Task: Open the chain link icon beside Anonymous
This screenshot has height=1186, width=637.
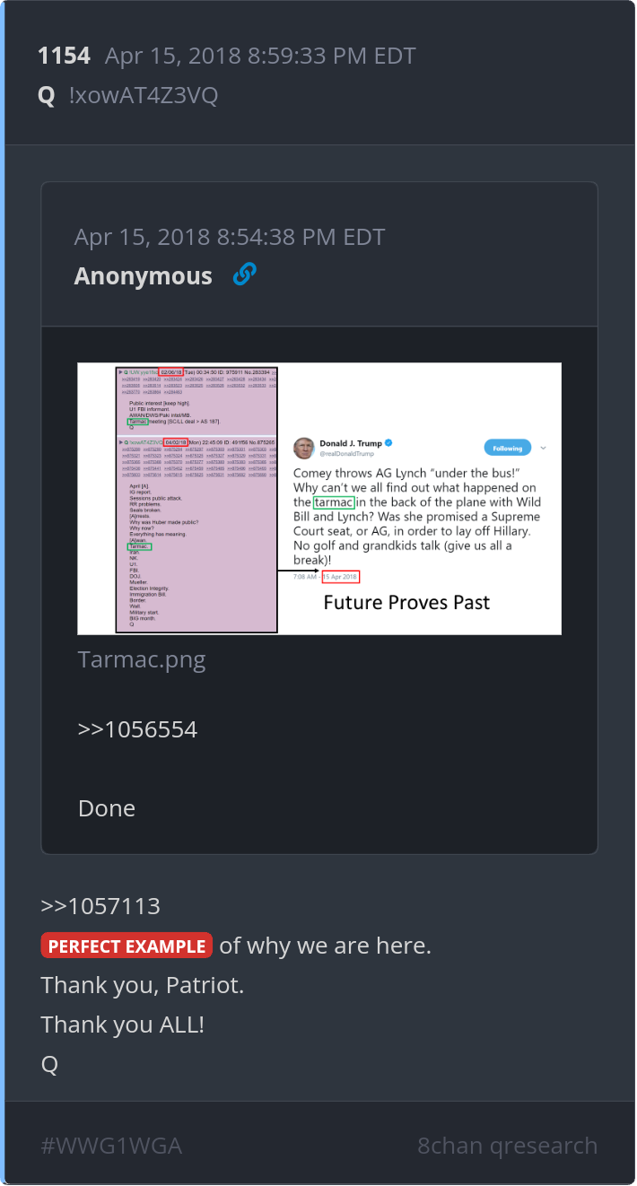Action: (x=244, y=275)
